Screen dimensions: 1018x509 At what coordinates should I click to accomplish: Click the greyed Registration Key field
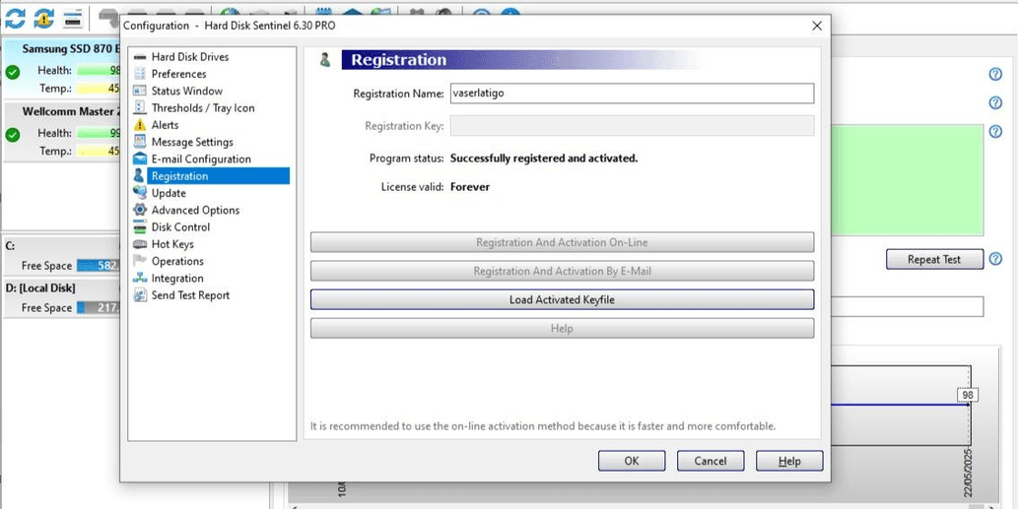coord(632,126)
